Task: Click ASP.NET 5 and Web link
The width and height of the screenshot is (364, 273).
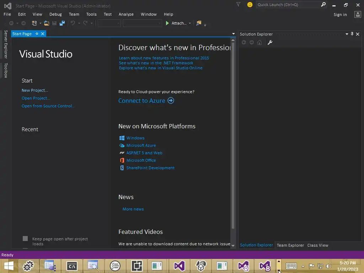Action: (x=144, y=153)
